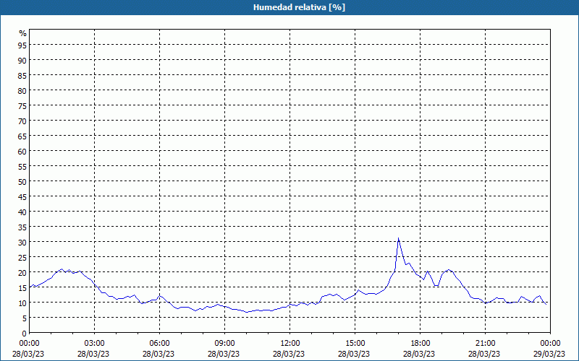Select the 75 y-axis value

click(22, 106)
